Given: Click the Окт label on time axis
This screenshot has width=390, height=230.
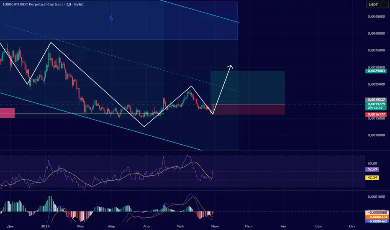Looking at the screenshot, I should click(x=352, y=226).
